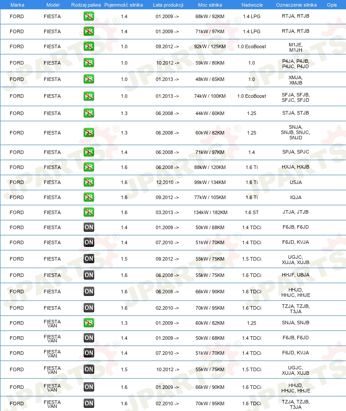This screenshot has height=411, width=346.
Task: Click ON diesel icon in HHJF, UBJA row
Action: 89,275
